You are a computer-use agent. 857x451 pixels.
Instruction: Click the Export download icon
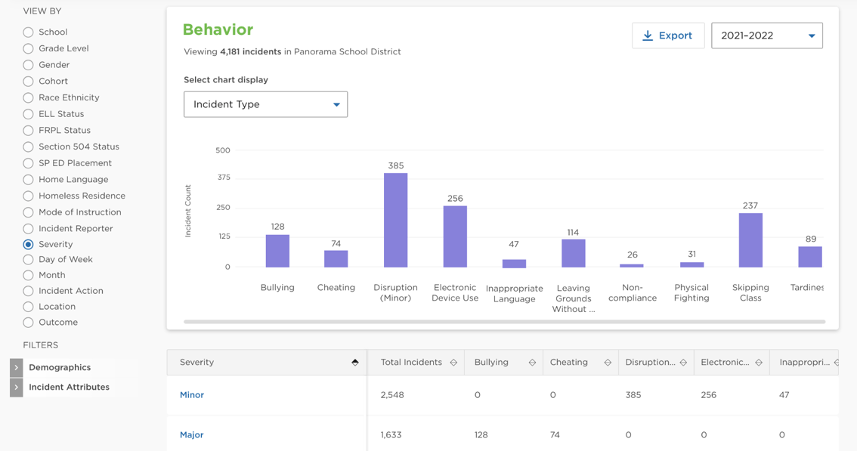click(x=648, y=36)
